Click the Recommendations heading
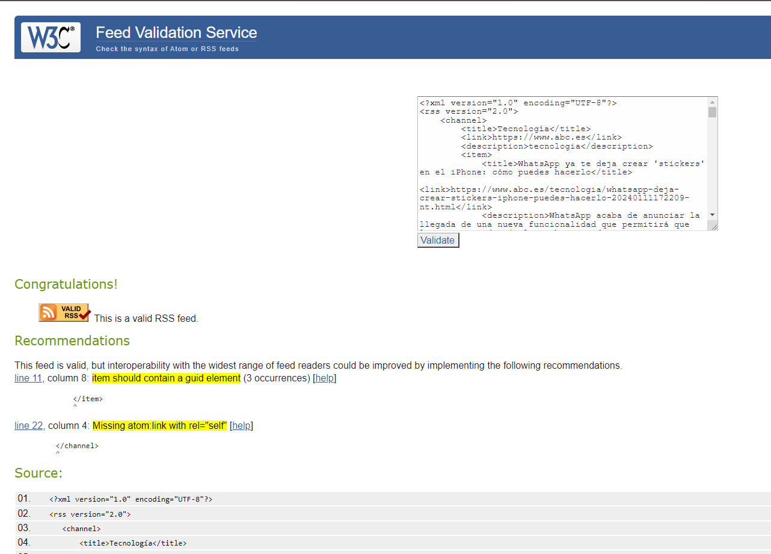 pyautogui.click(x=72, y=341)
